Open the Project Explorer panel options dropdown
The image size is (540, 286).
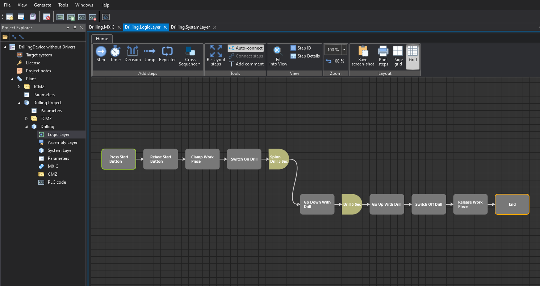(68, 28)
